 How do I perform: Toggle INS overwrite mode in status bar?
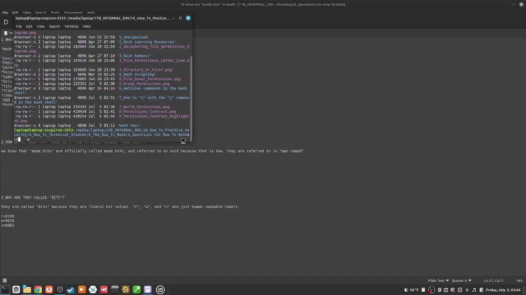pyautogui.click(x=519, y=281)
